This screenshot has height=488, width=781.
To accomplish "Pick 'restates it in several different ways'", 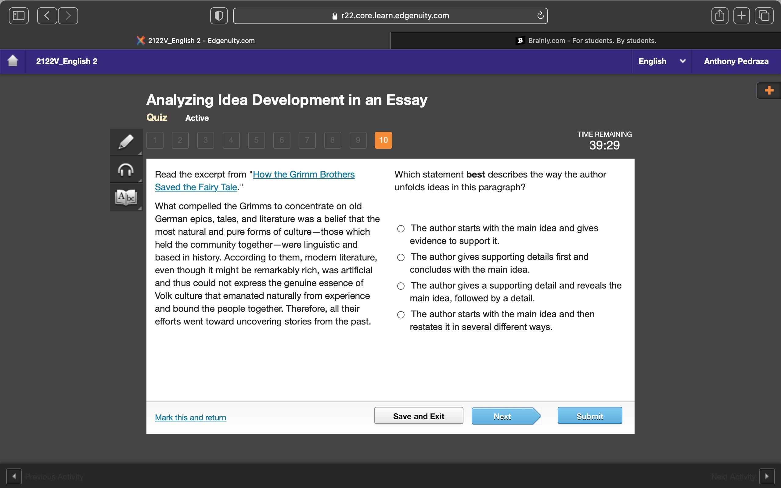I will click(401, 315).
